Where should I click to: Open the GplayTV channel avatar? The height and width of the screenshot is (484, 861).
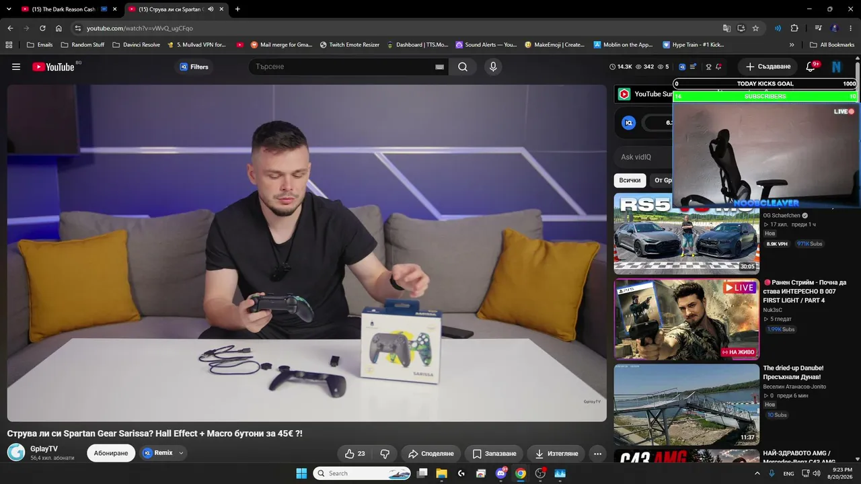tap(16, 452)
